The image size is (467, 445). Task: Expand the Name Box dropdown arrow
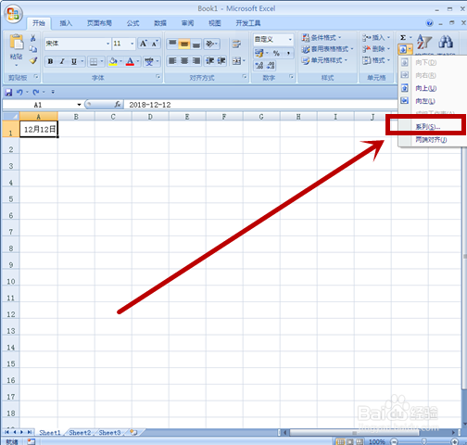click(79, 105)
